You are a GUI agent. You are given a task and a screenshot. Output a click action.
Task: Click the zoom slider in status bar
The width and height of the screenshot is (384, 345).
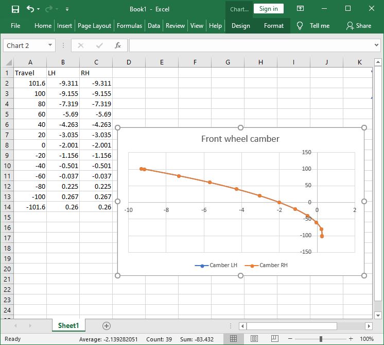pos(321,339)
